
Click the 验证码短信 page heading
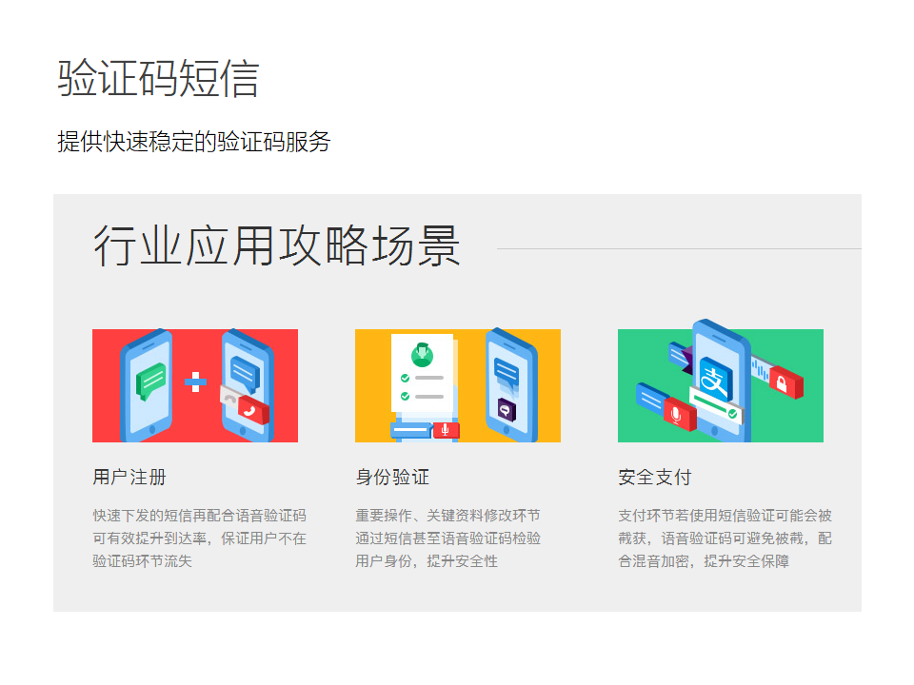[x=158, y=78]
